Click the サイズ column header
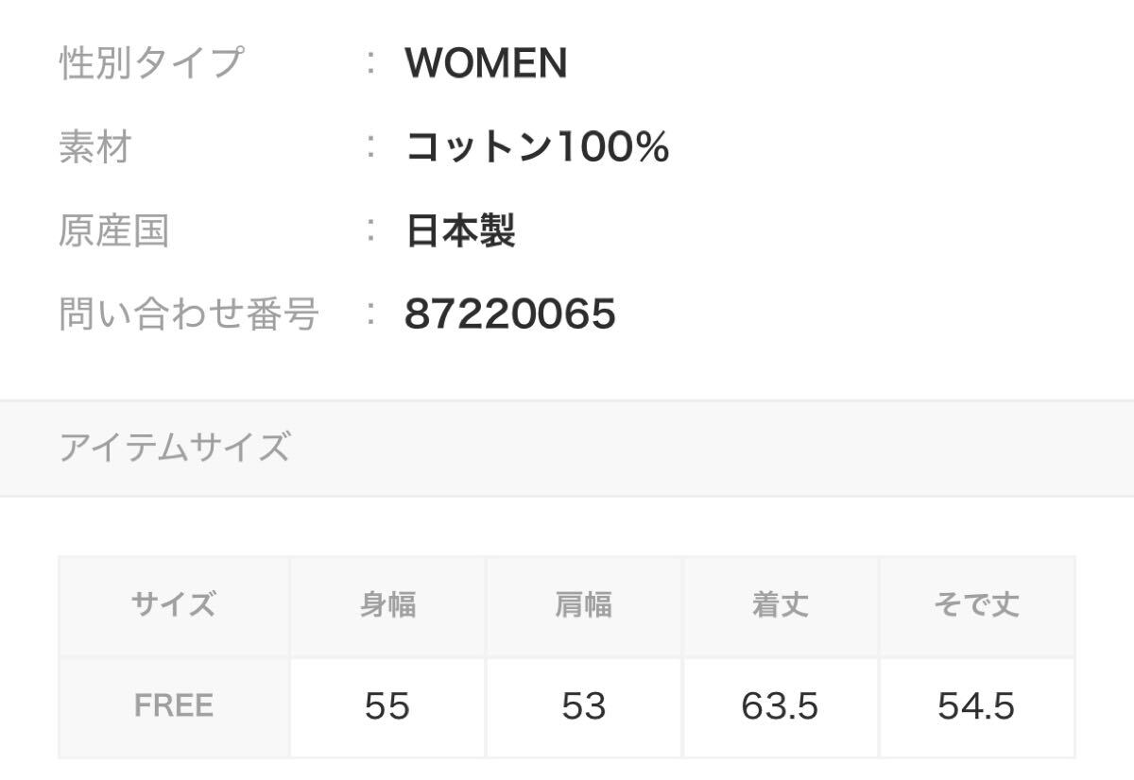 click(x=174, y=604)
